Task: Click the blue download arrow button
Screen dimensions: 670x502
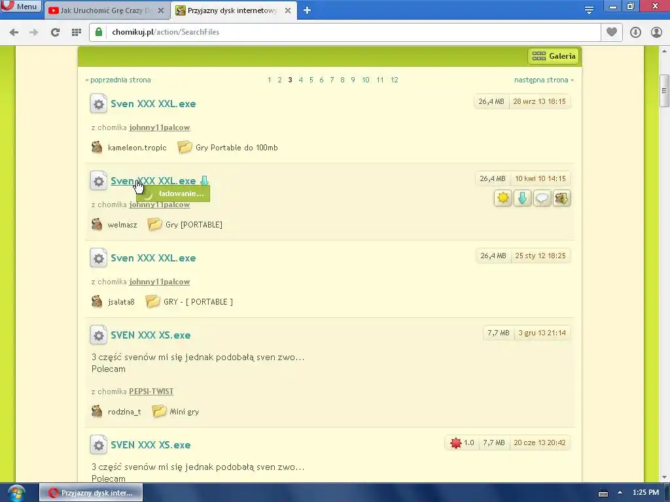Action: [522, 198]
